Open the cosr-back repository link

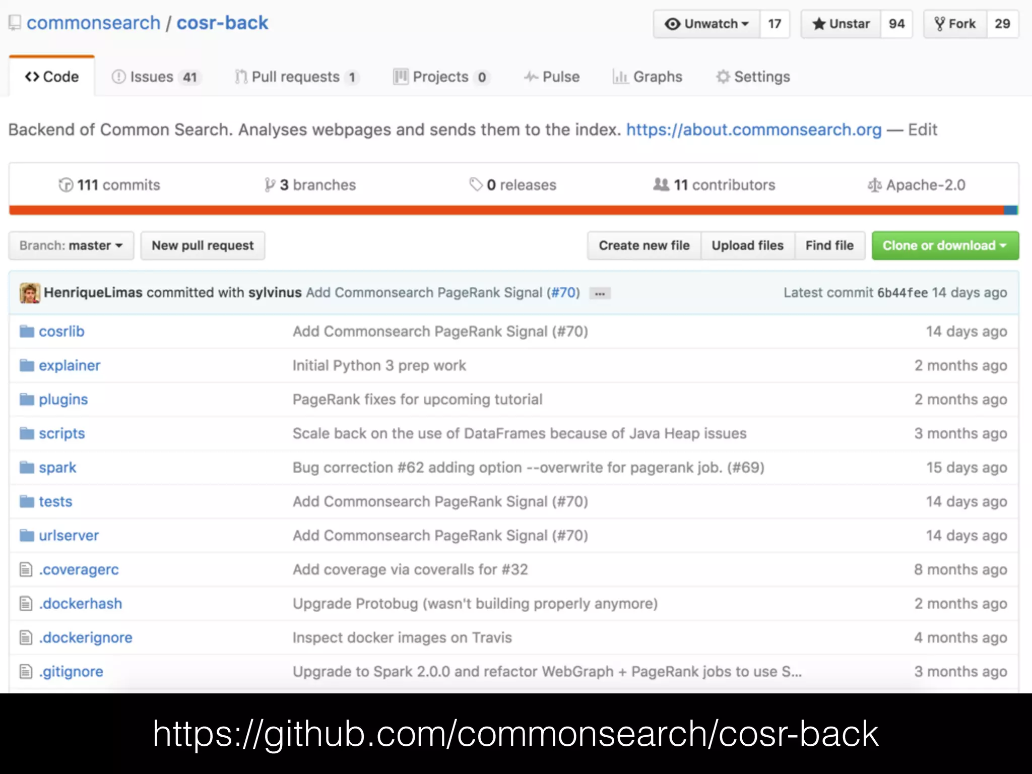point(222,23)
